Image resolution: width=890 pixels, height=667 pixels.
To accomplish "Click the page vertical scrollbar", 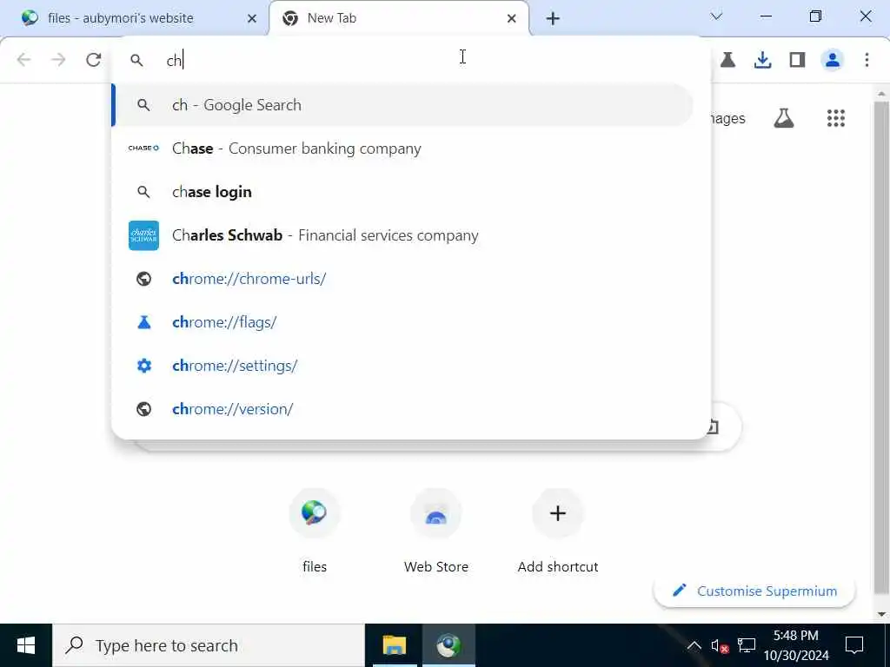I will (881, 346).
